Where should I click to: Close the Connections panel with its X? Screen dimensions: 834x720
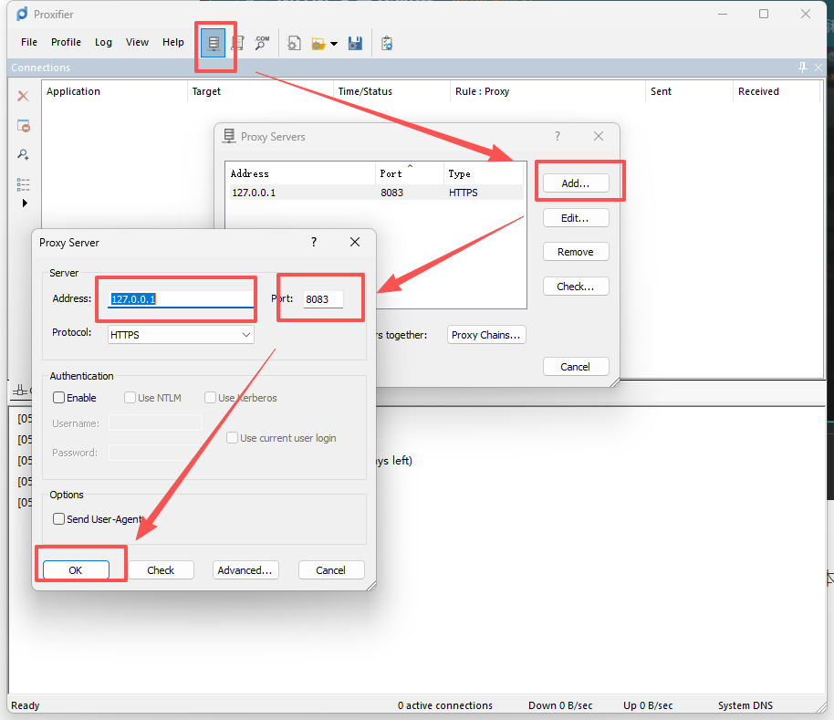pyautogui.click(x=818, y=67)
